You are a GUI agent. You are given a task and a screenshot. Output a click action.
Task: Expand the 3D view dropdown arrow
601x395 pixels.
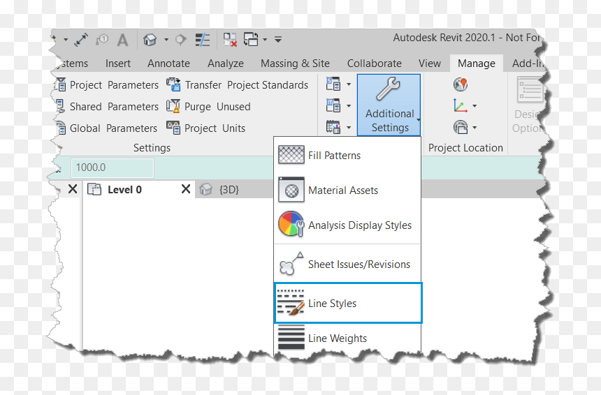(x=166, y=39)
